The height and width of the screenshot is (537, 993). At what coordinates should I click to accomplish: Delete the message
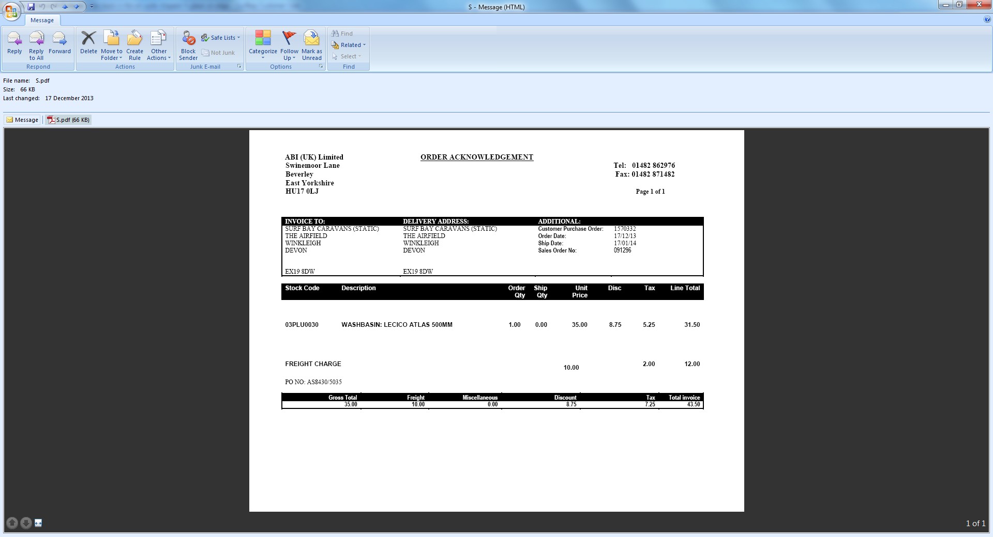[x=88, y=45]
